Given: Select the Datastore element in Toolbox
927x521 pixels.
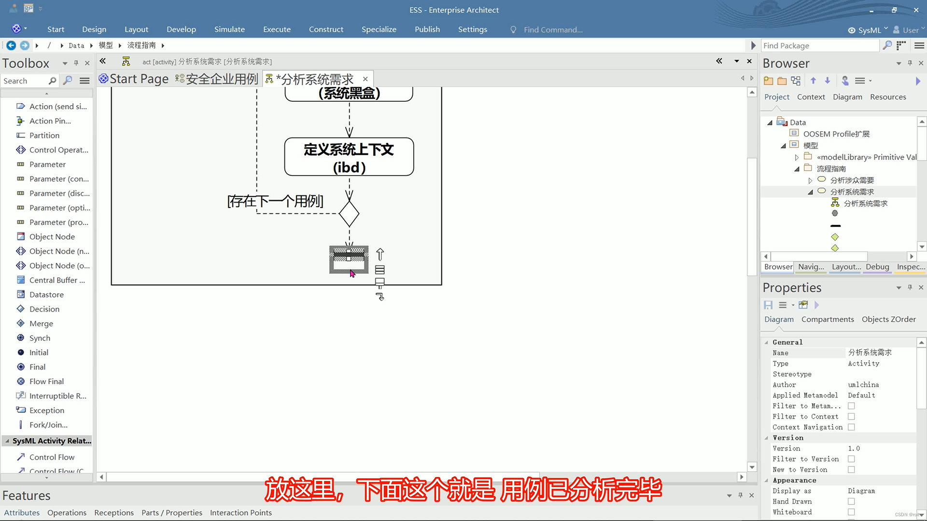Looking at the screenshot, I should click(x=46, y=294).
